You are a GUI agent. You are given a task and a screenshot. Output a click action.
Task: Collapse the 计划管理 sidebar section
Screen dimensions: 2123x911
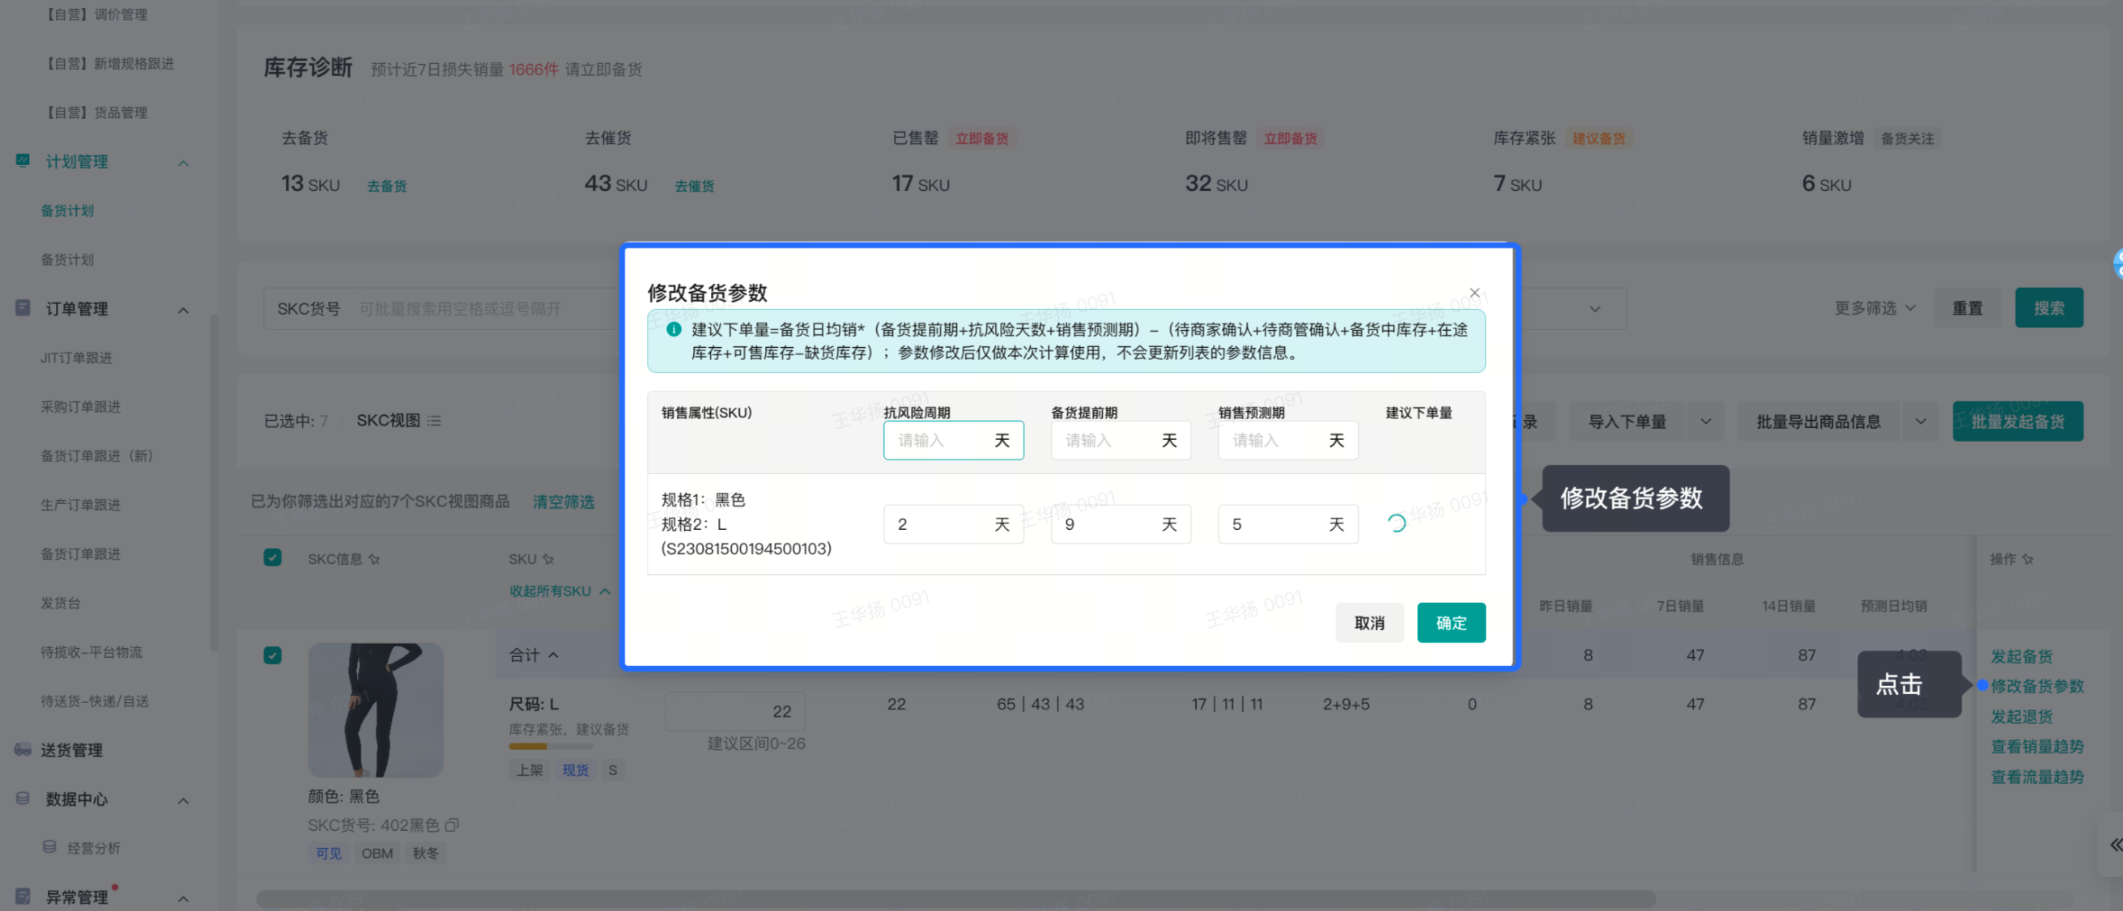[x=183, y=163]
